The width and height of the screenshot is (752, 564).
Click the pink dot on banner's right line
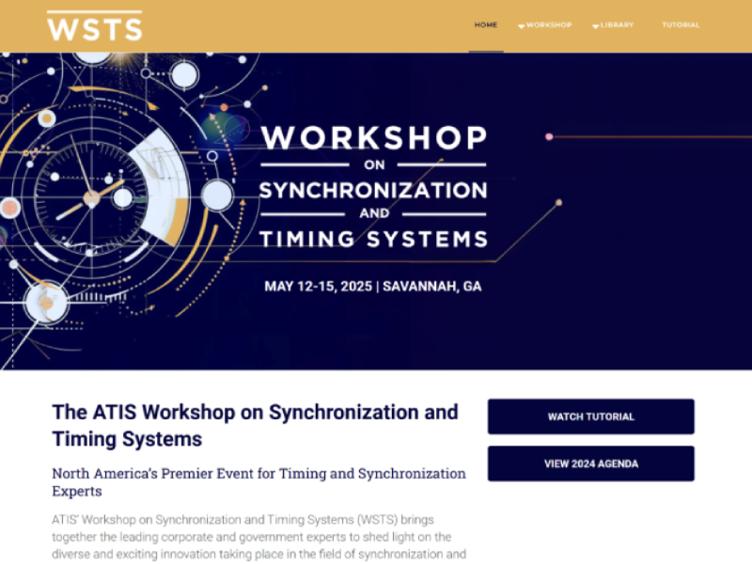tap(549, 137)
